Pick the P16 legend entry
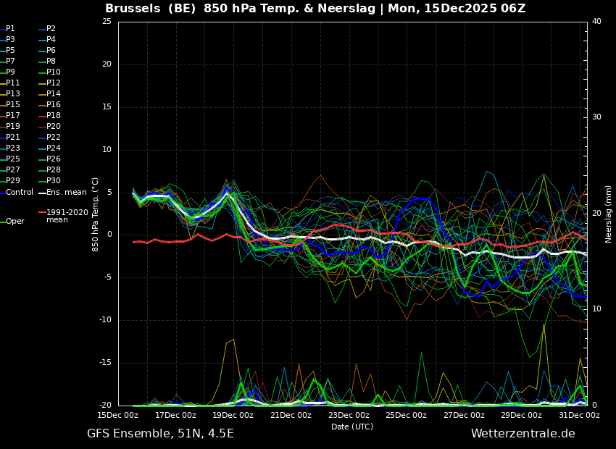The image size is (616, 449). click(54, 104)
